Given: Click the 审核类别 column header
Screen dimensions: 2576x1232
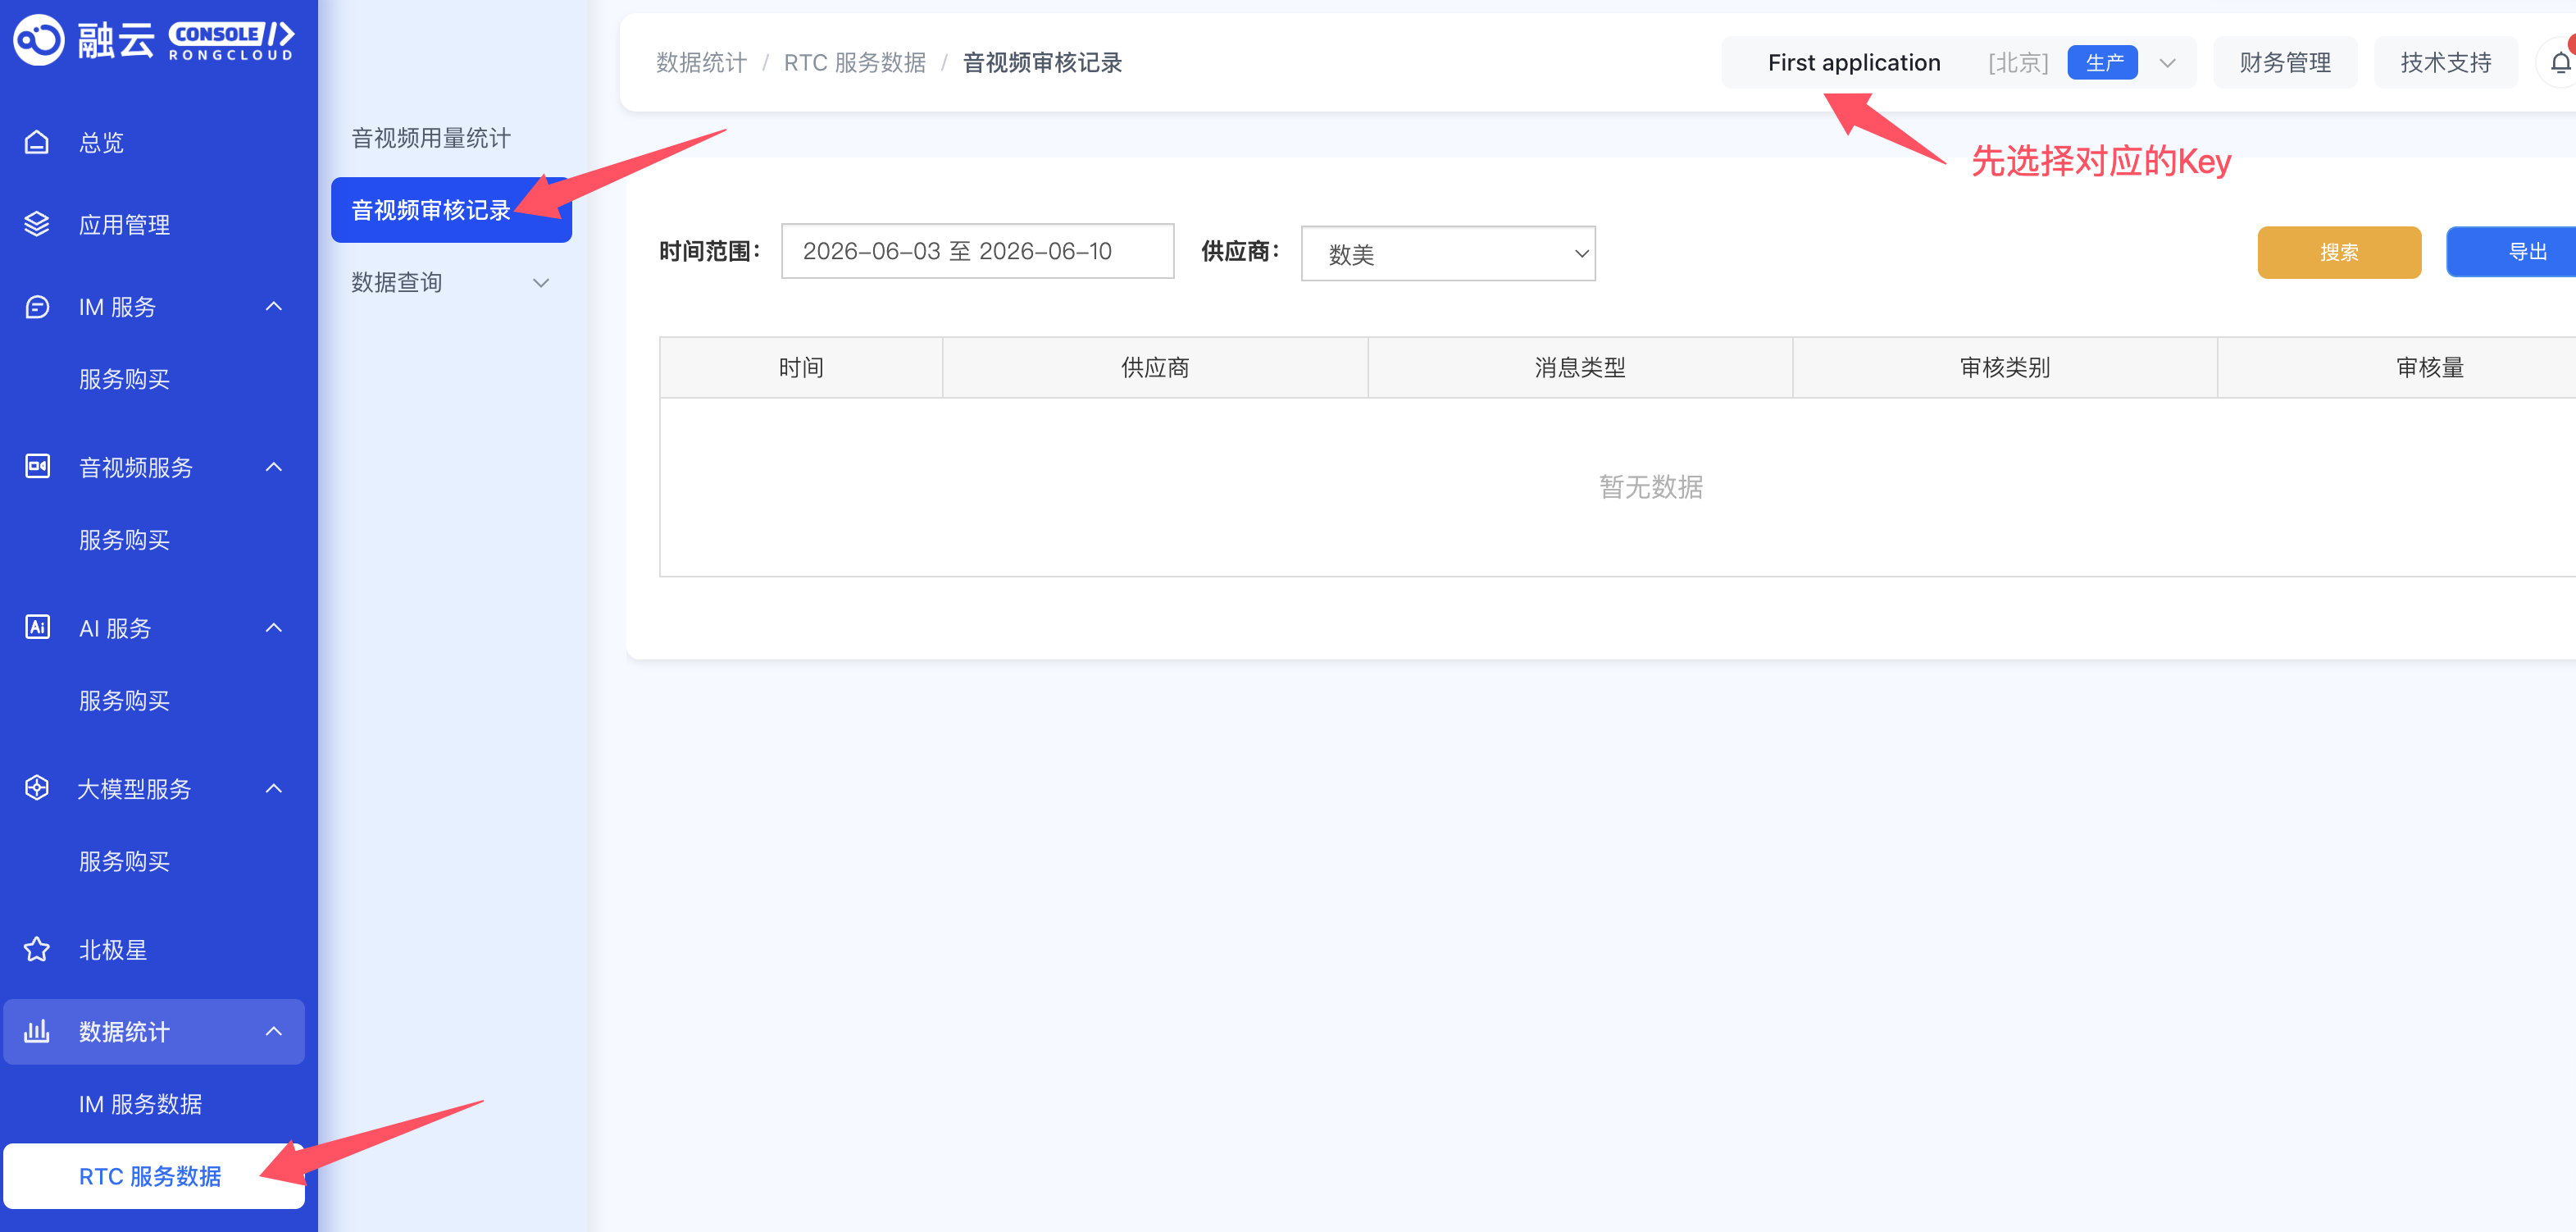Looking at the screenshot, I should click(2005, 367).
